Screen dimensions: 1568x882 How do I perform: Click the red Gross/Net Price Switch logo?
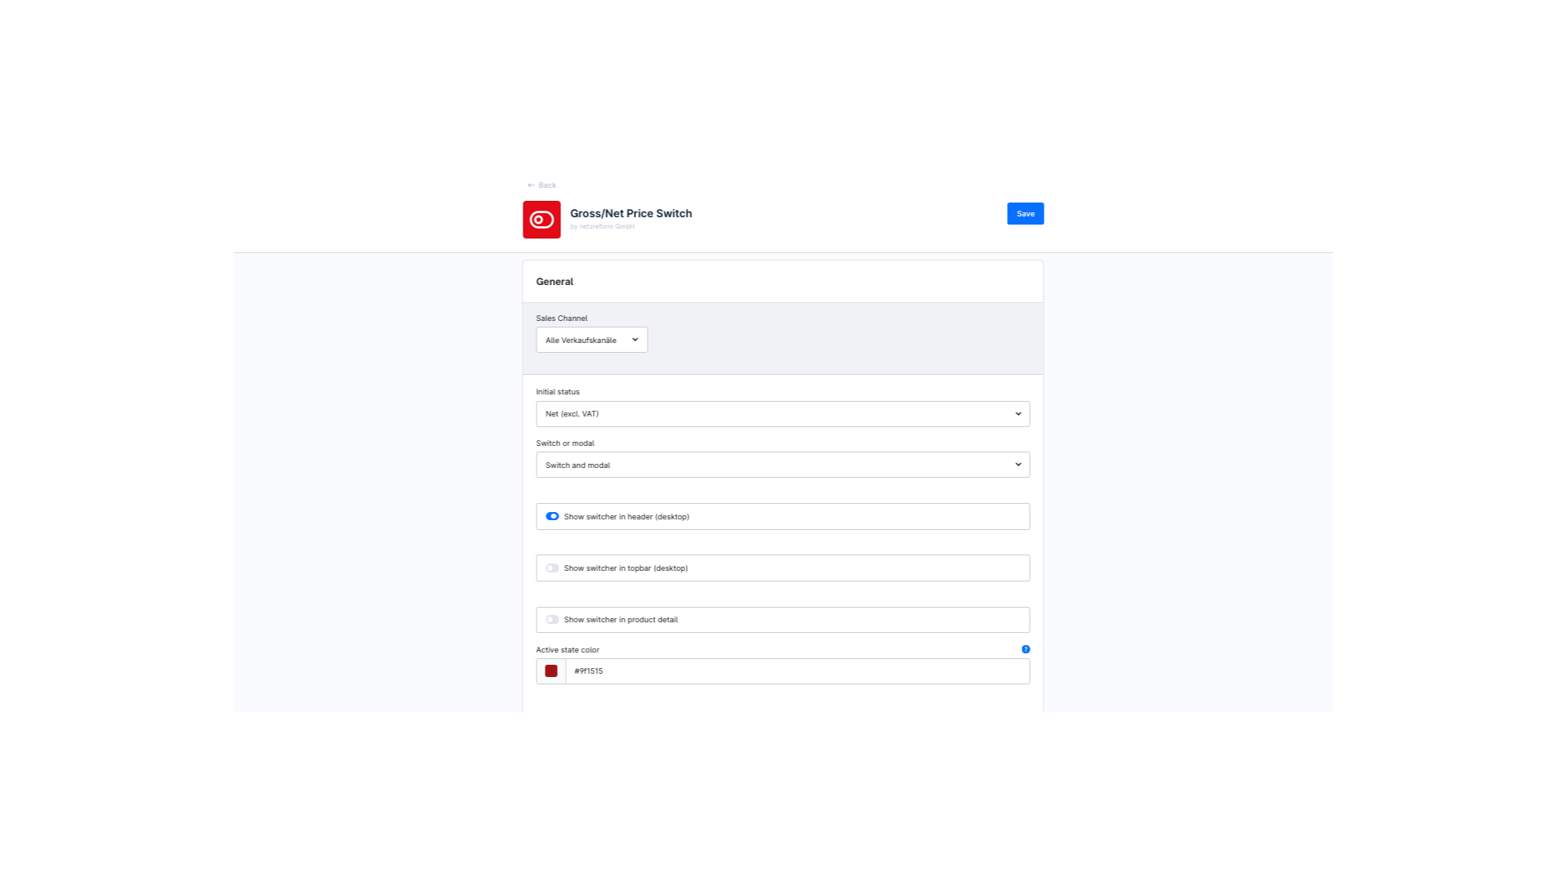[541, 220]
